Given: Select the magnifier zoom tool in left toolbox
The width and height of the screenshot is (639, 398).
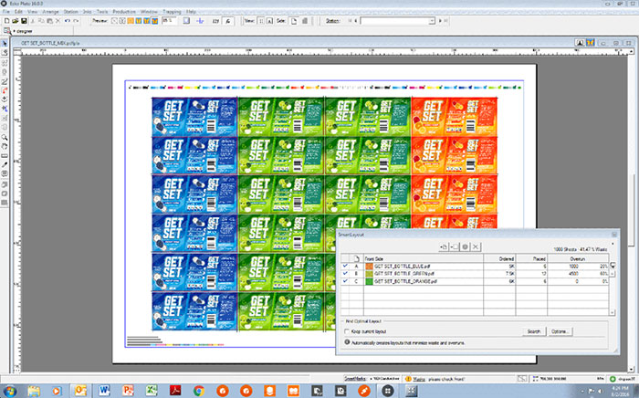Looking at the screenshot, I should pyautogui.click(x=5, y=137).
